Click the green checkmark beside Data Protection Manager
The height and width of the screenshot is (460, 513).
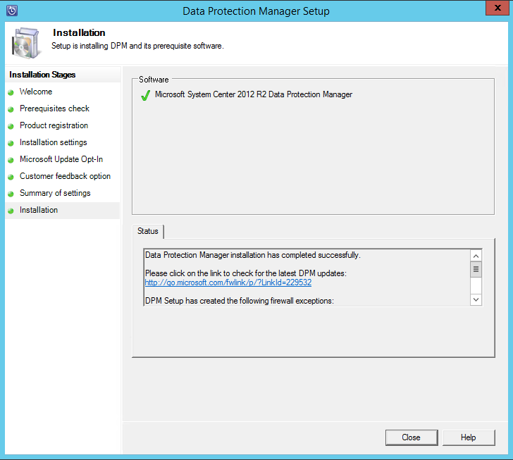146,95
